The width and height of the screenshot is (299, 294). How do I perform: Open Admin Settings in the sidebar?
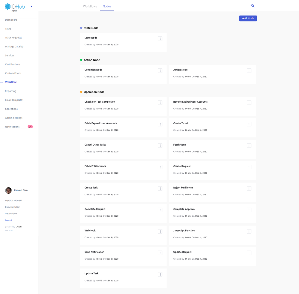13,118
